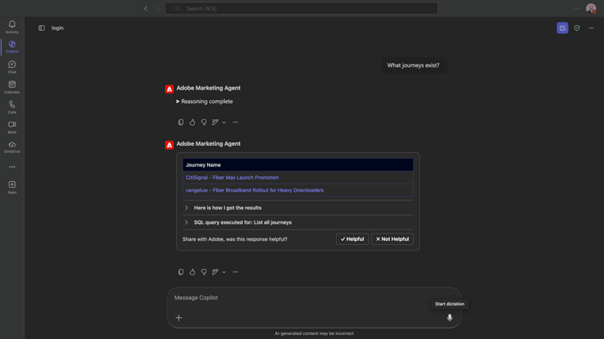This screenshot has width=604, height=339.
Task: Thumbs up the first agent response
Action: pos(192,122)
